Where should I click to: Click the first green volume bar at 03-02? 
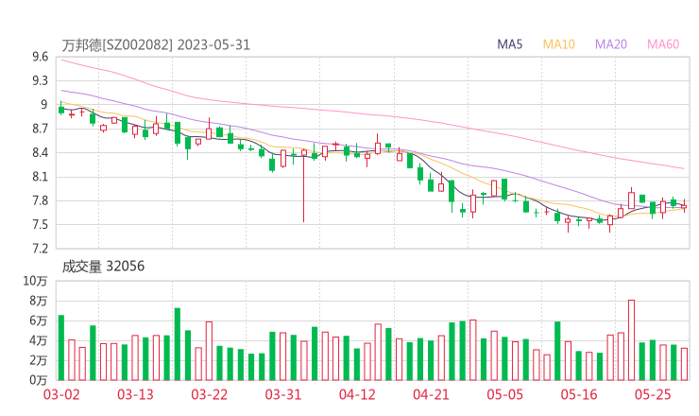61,348
